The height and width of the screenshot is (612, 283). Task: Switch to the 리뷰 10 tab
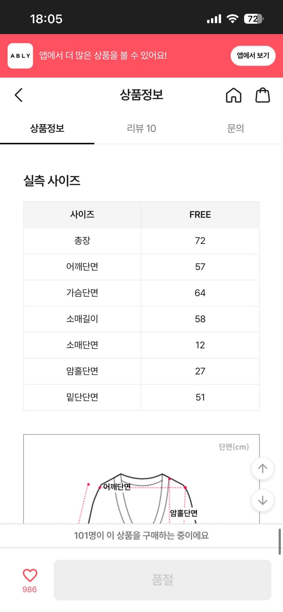[x=141, y=129]
